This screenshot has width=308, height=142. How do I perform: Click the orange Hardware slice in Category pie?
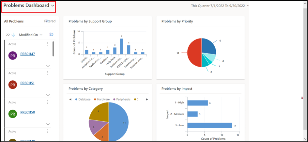point(102,134)
